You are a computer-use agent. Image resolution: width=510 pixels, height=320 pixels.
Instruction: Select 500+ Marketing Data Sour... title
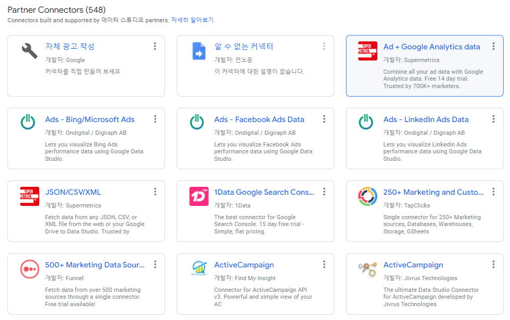[95, 265]
